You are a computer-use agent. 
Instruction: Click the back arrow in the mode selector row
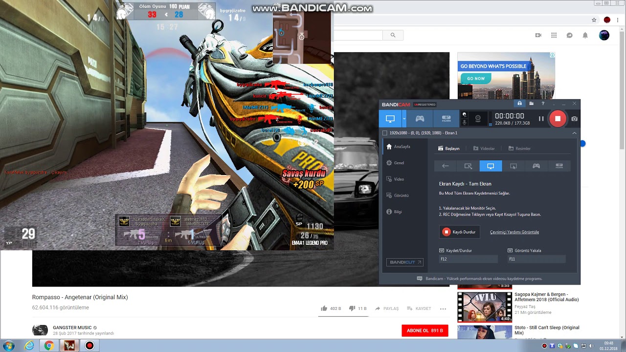[445, 166]
